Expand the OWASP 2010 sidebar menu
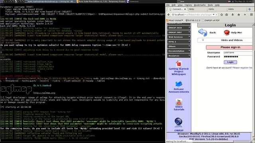This screenshot has width=255, height=143. 178,28
